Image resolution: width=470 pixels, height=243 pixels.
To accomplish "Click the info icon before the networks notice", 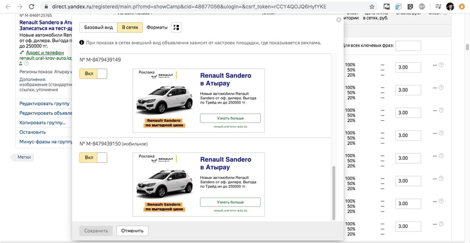I will point(82,43).
